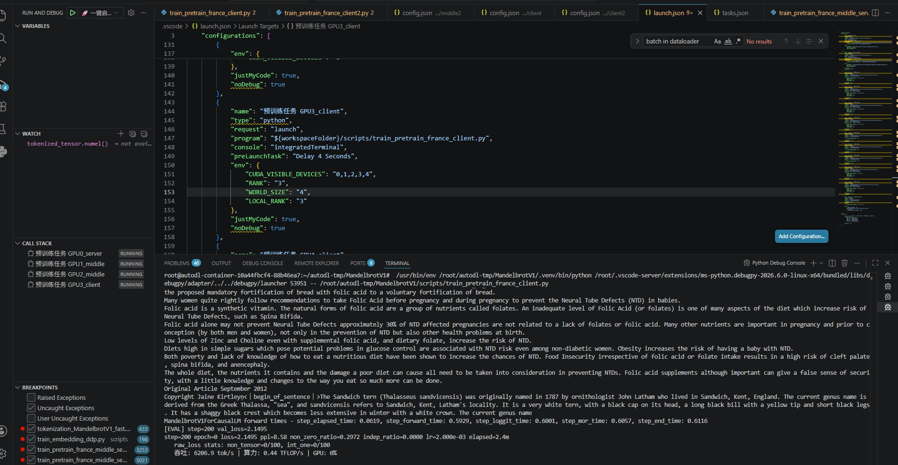Select the first debug terminal in list

pos(888,276)
